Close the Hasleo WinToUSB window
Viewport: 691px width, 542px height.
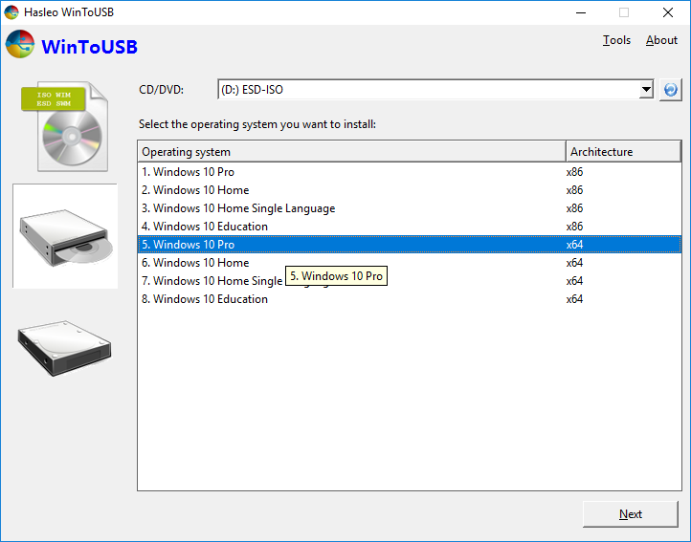click(668, 12)
